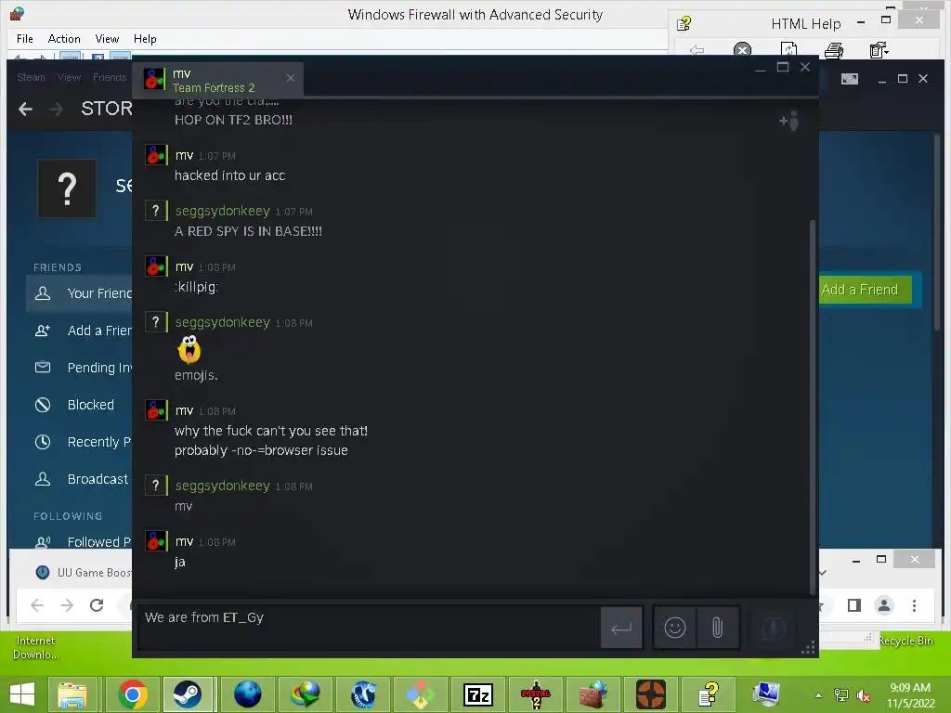The image size is (951, 713).
Task: Open Google Chrome from taskbar
Action: 133,694
